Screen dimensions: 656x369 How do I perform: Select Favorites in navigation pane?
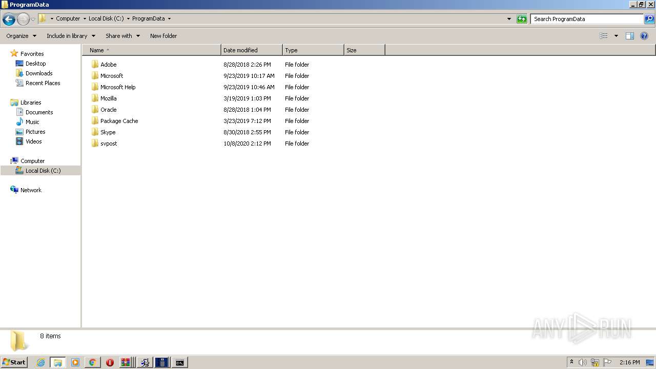pyautogui.click(x=32, y=54)
